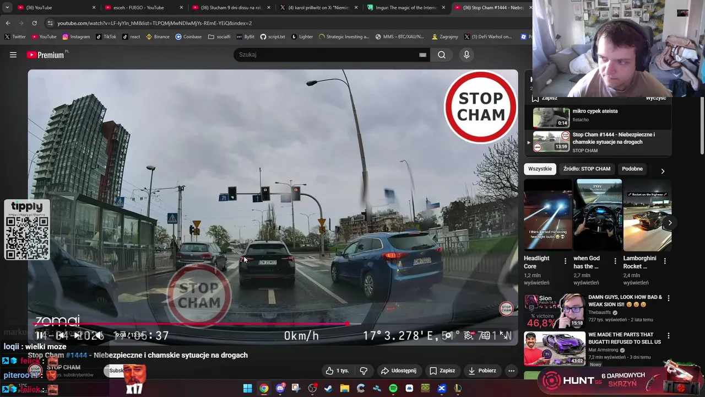Toggle the autoplay switch in player
Screen dimensions: 705x397
coord(449,335)
